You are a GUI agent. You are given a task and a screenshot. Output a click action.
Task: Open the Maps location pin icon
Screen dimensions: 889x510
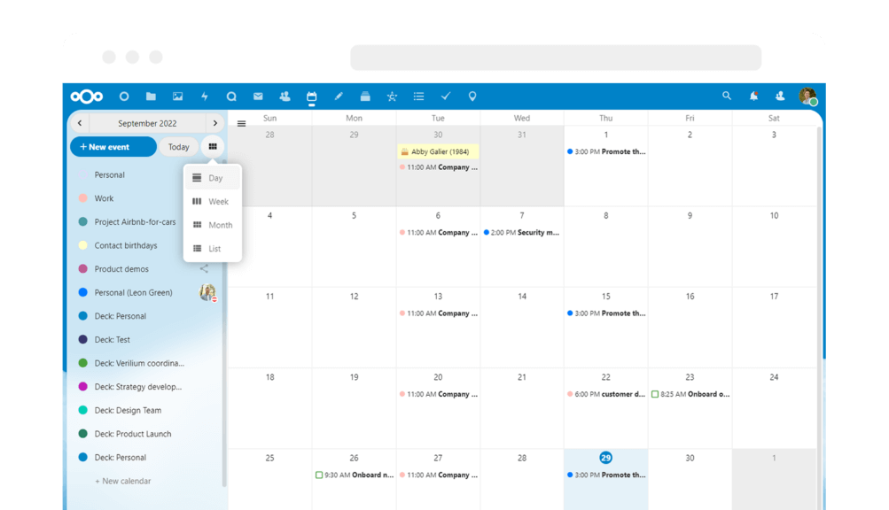pos(472,96)
